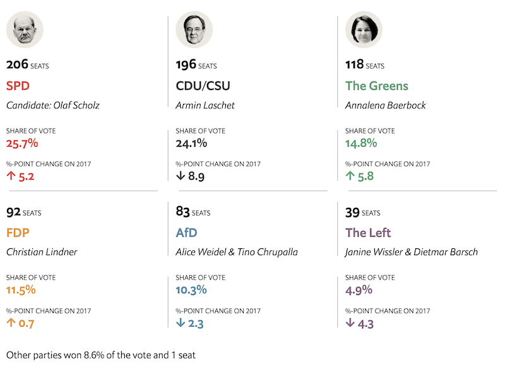
Task: Click the SPD 25.7% vote share
Action: 22,143
